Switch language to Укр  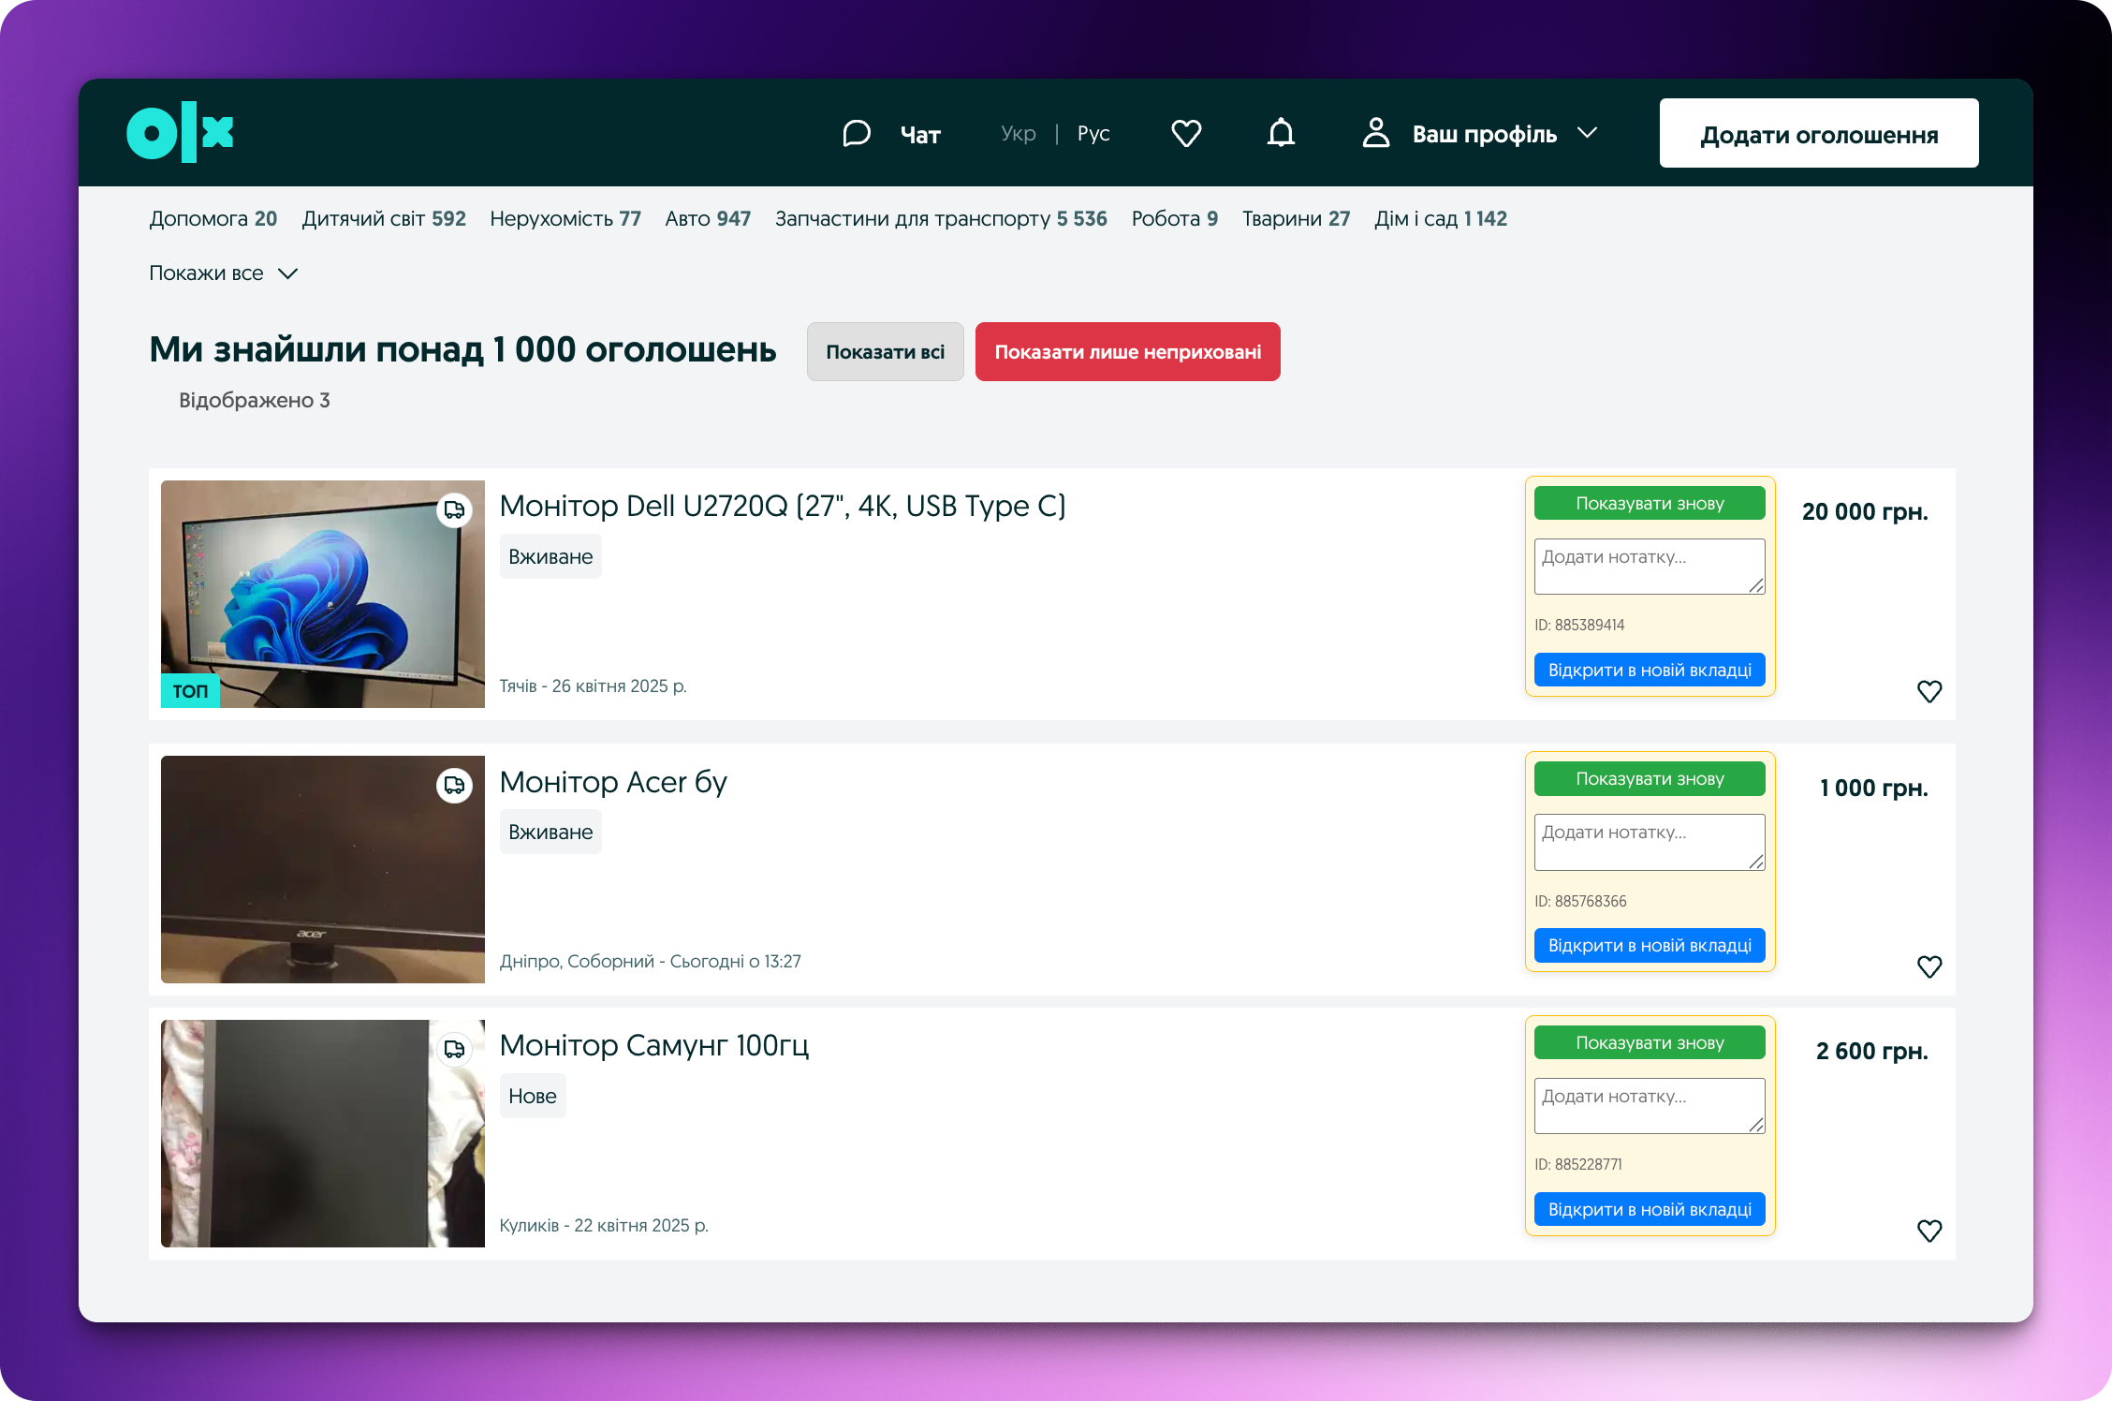click(x=1019, y=133)
